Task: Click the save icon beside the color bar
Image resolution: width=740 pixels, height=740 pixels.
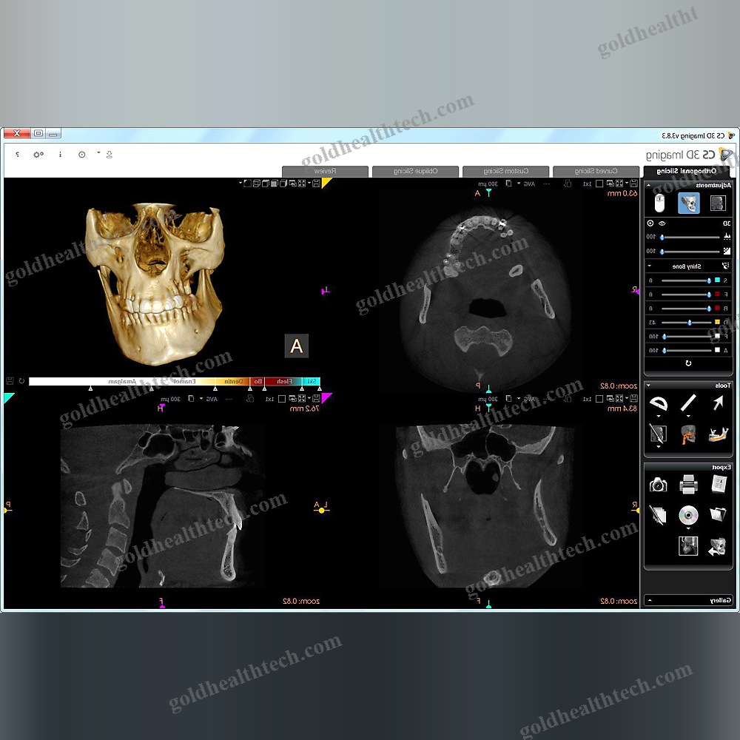Action: pyautogui.click(x=10, y=380)
